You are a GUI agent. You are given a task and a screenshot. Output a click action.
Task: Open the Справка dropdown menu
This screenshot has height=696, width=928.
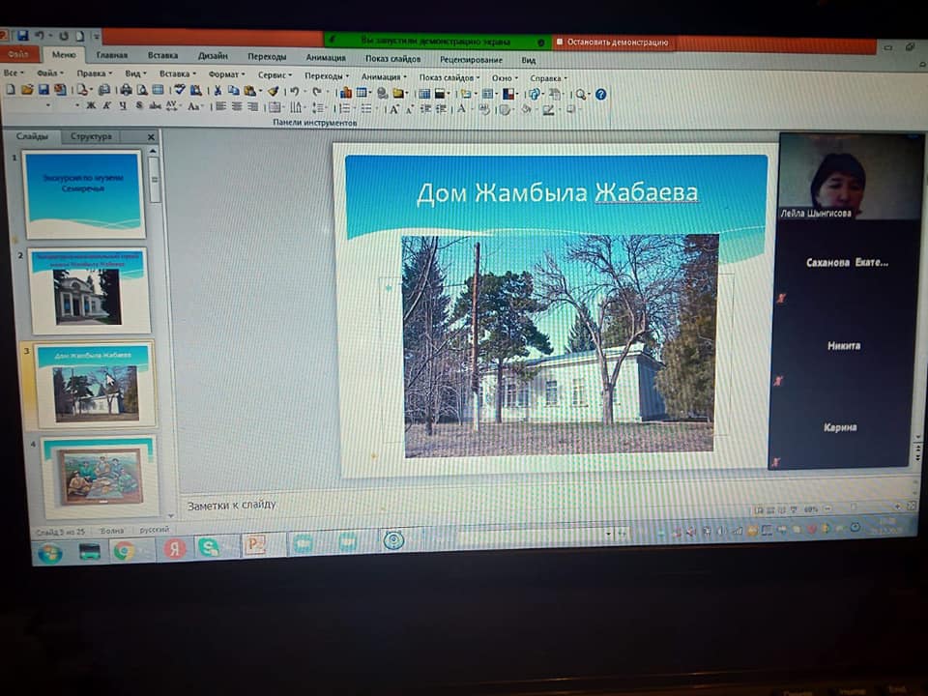[x=547, y=77]
